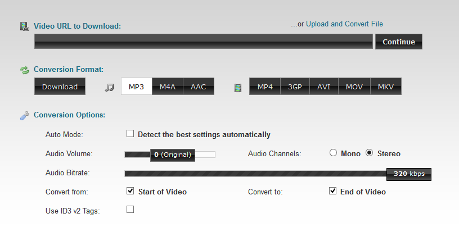The height and width of the screenshot is (227, 459).
Task: Focus the Video URL input field
Action: 204,41
